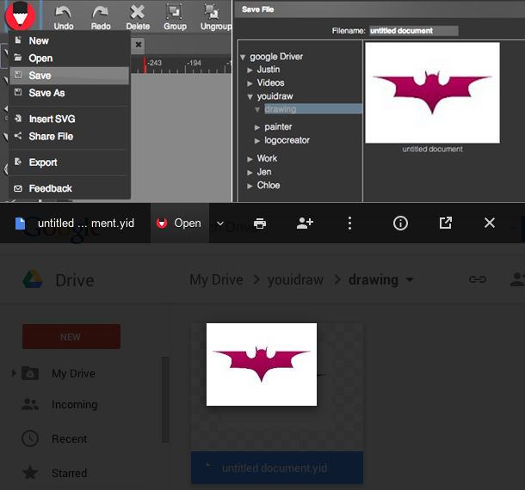The image size is (525, 490).
Task: Expand the Chloe folder arrow
Action: pos(250,186)
